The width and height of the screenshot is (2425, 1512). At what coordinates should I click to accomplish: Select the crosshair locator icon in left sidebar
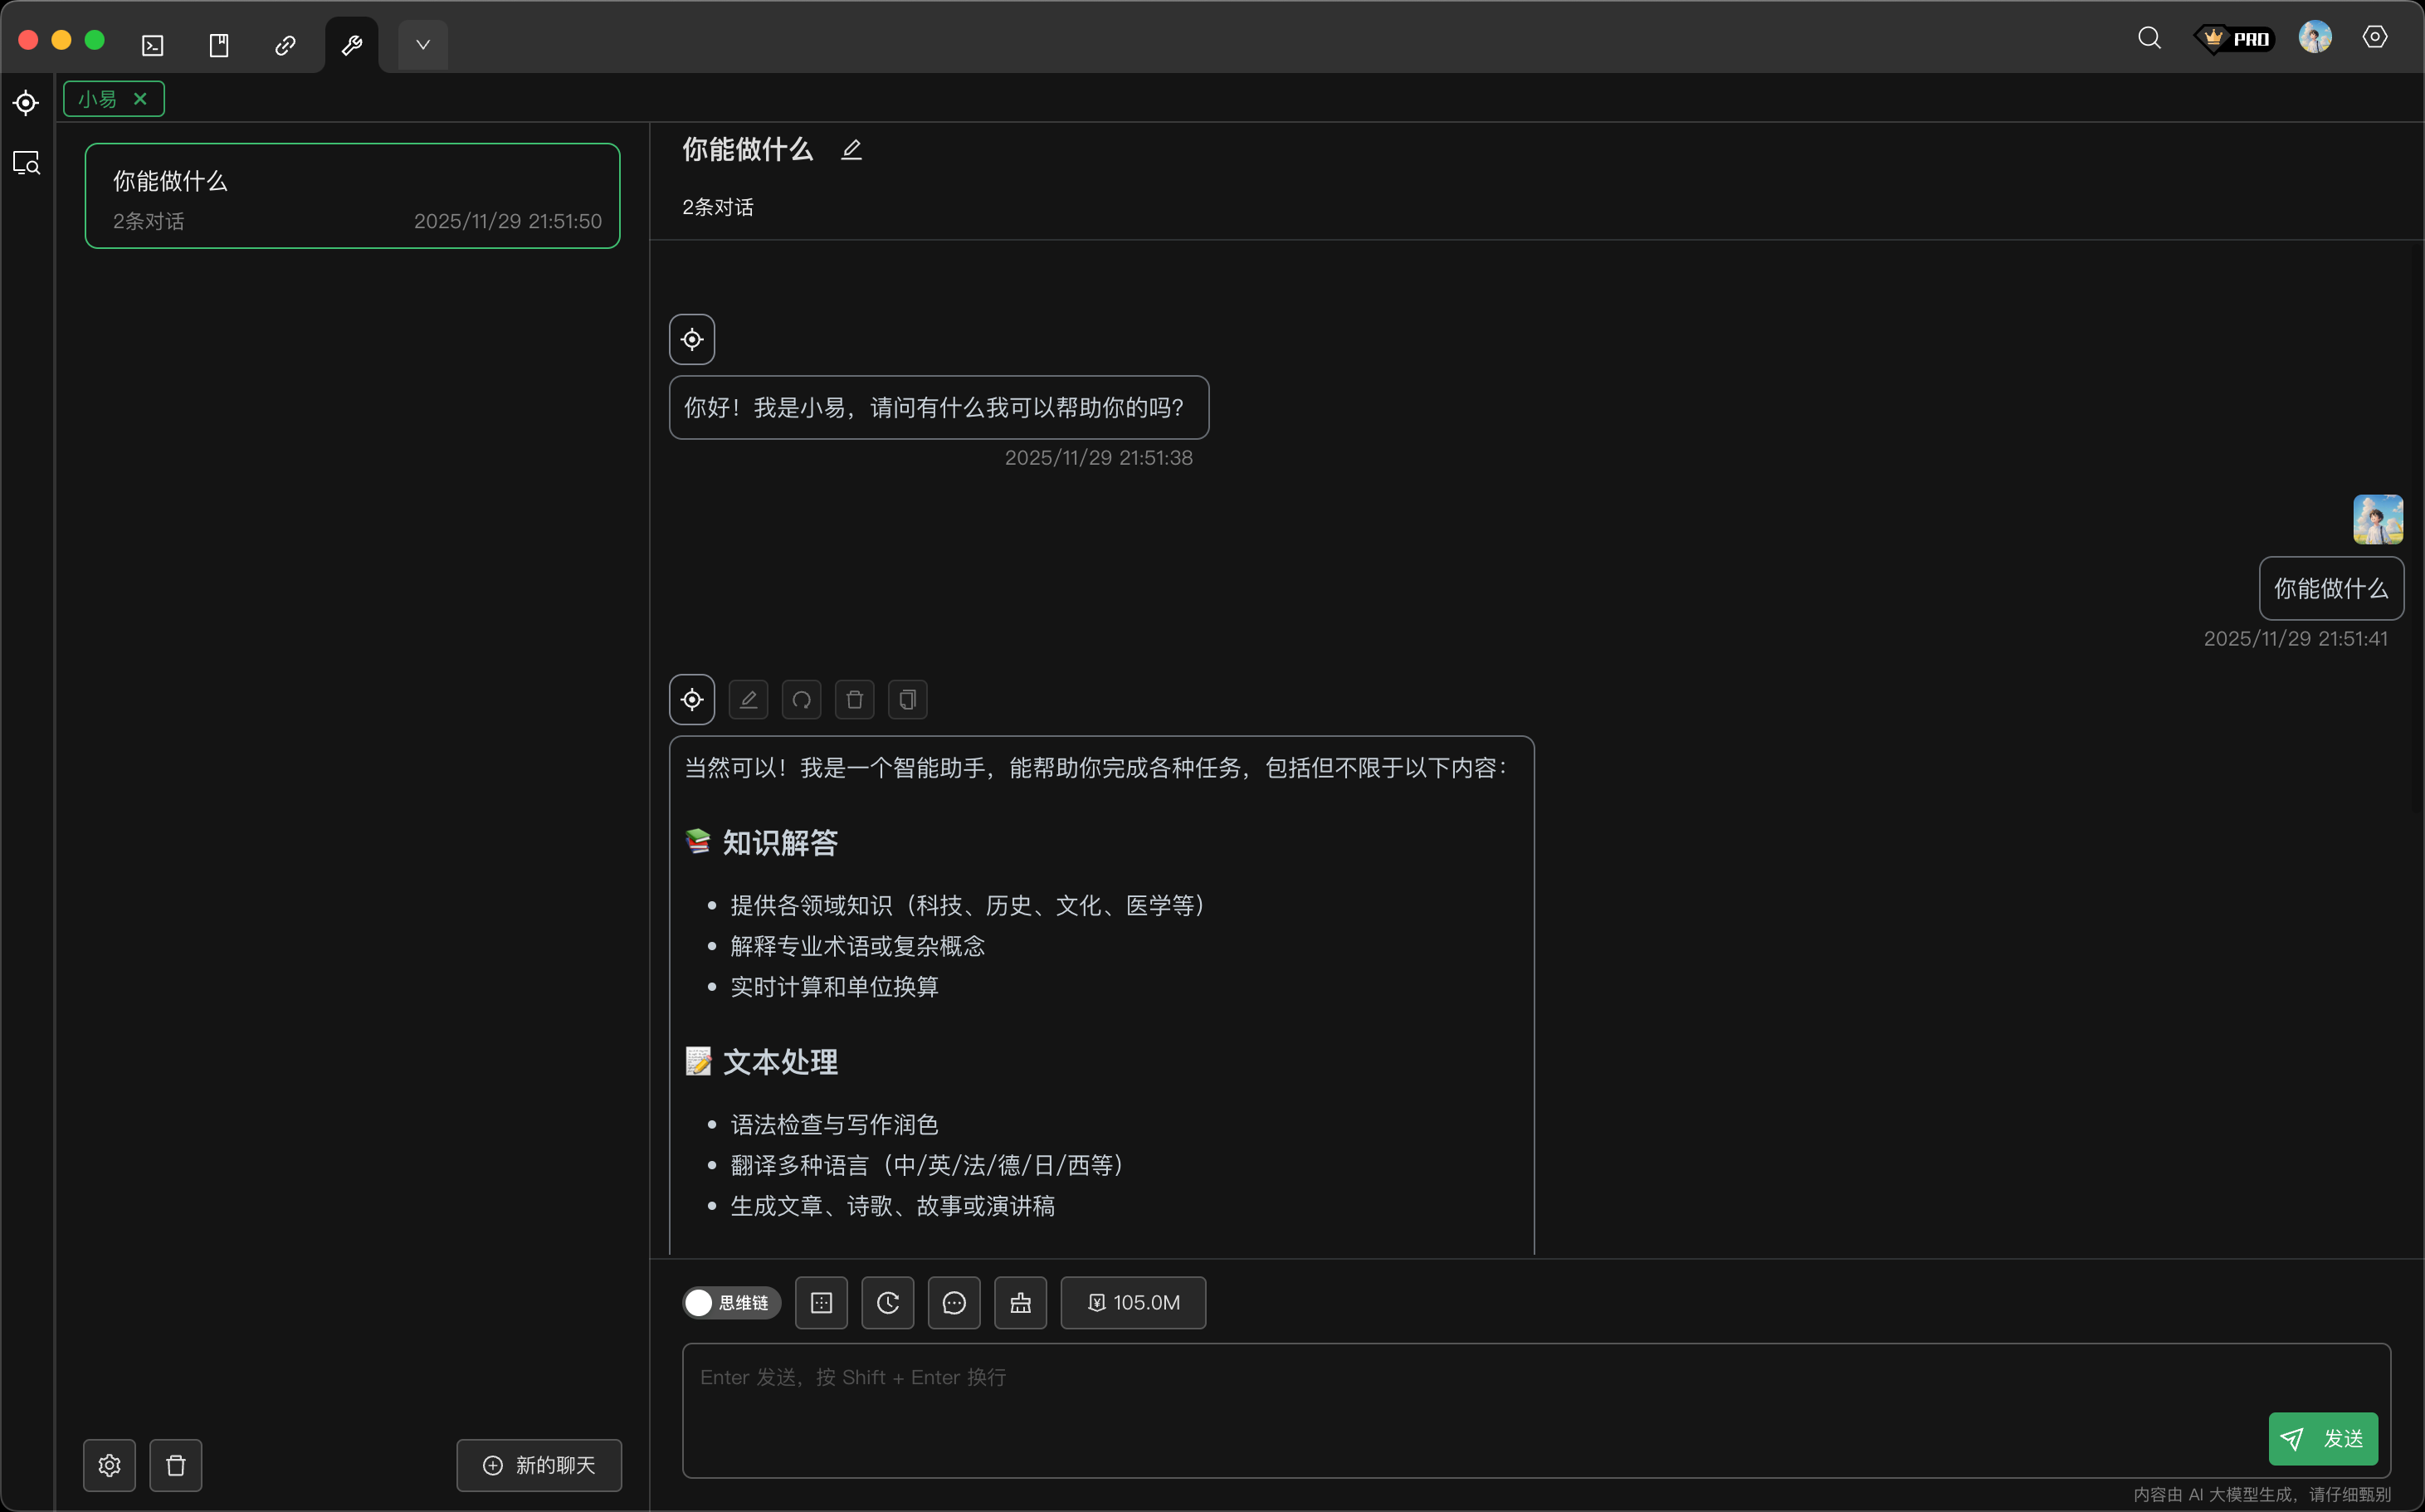tap(26, 102)
